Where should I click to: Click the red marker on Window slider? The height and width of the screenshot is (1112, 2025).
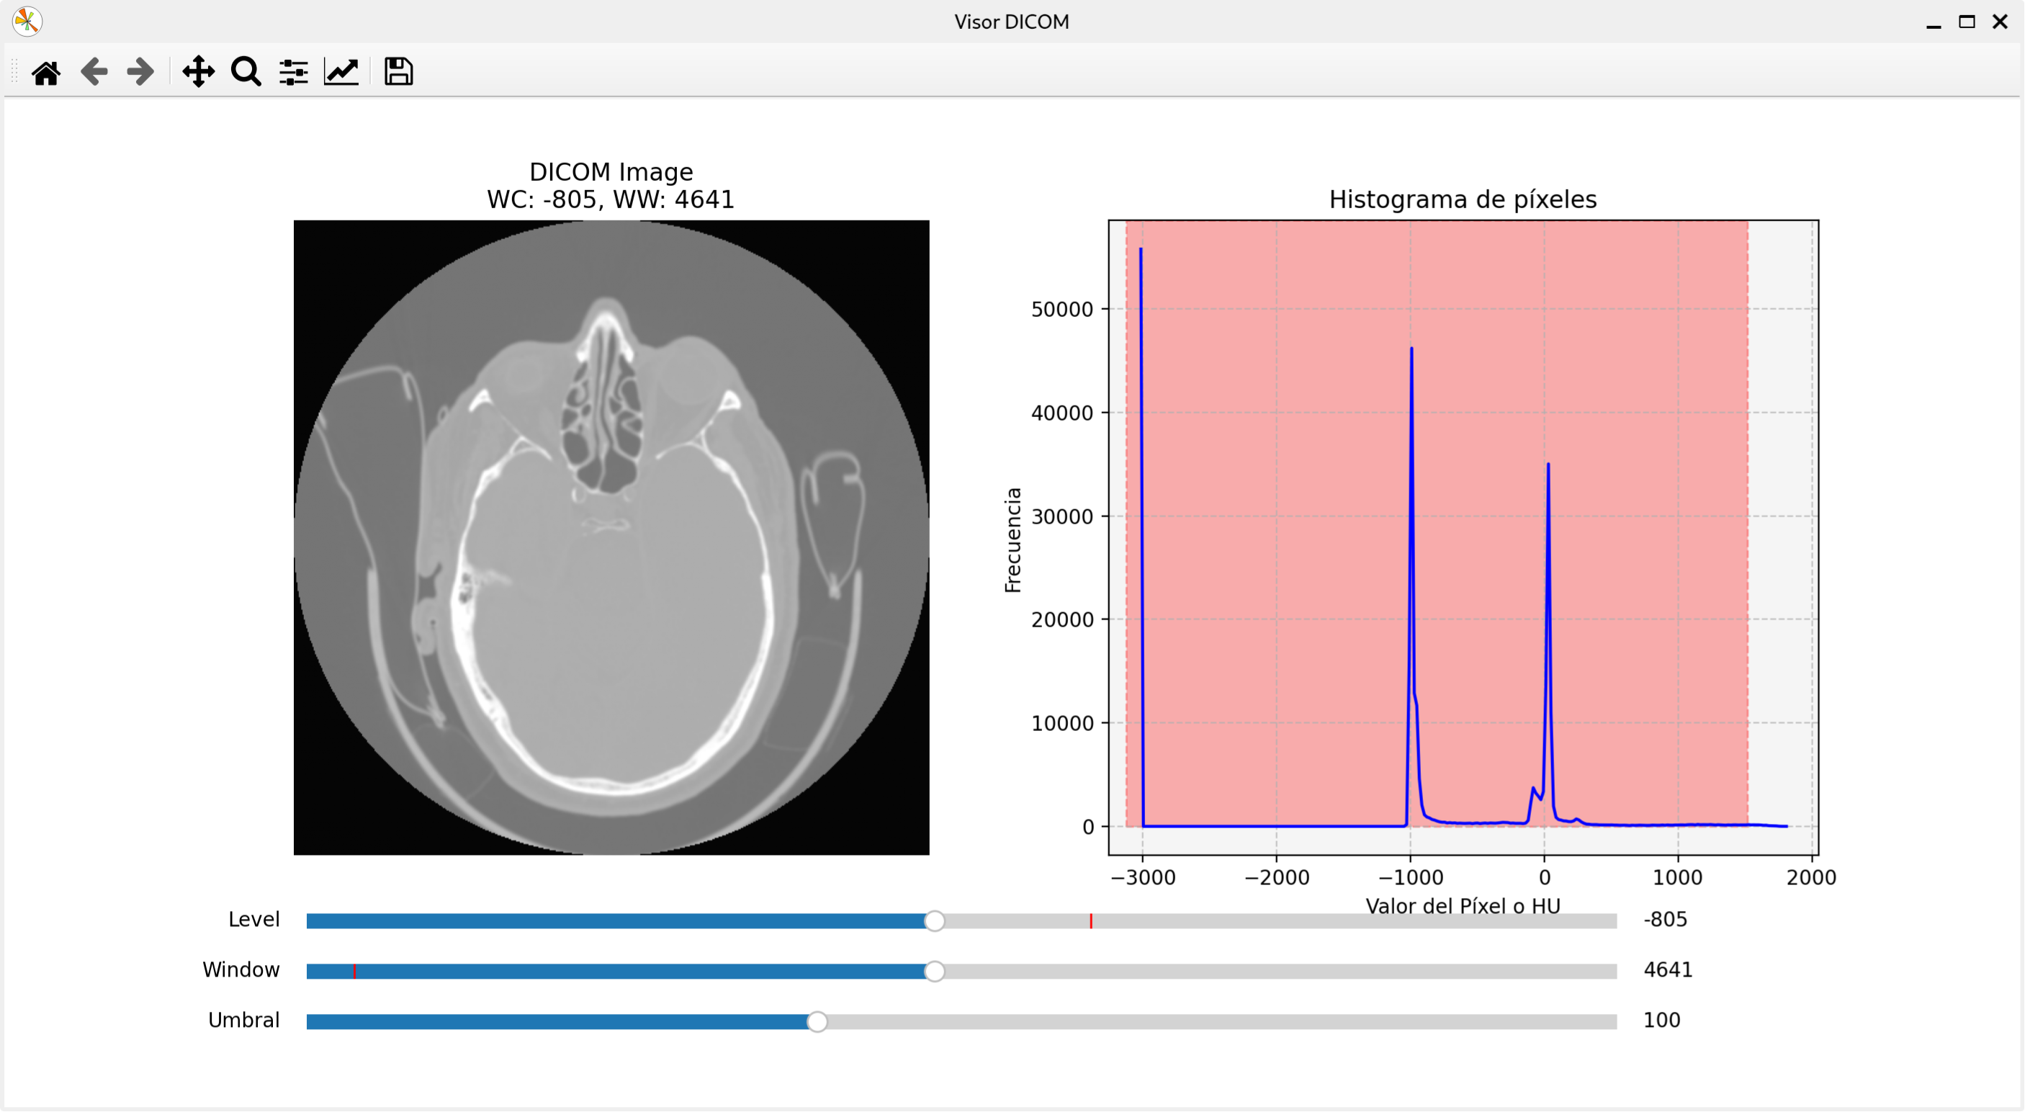tap(354, 972)
